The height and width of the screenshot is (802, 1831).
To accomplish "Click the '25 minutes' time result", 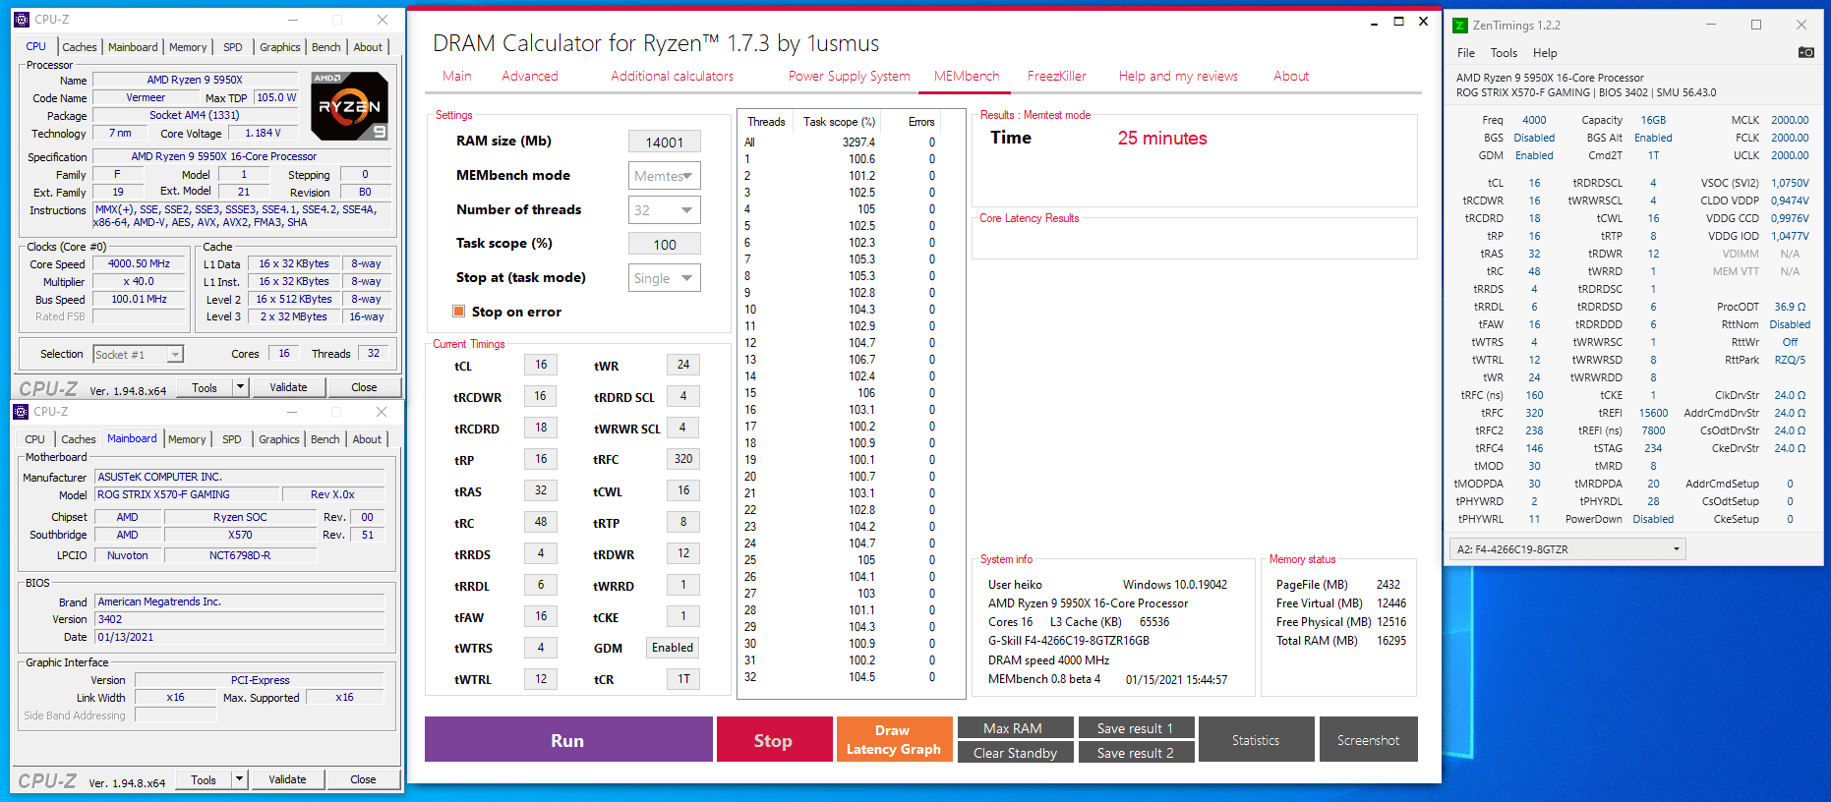I will 1161,139.
